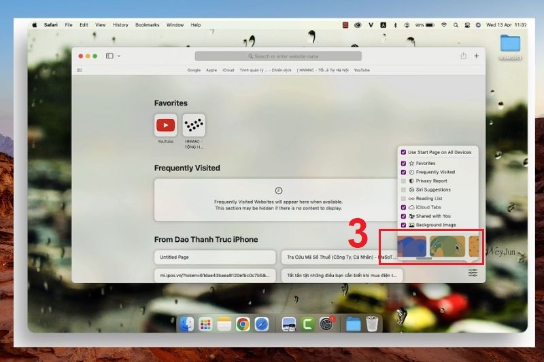Toggle Use Start Page on All Devices

[x=403, y=152]
